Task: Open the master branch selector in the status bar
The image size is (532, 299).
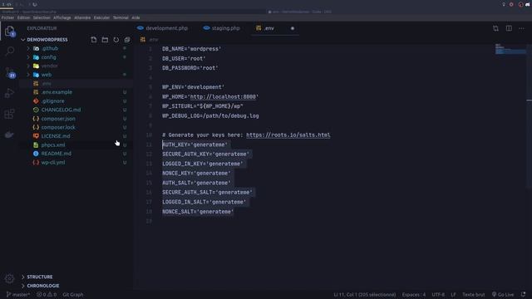Action: point(18,294)
